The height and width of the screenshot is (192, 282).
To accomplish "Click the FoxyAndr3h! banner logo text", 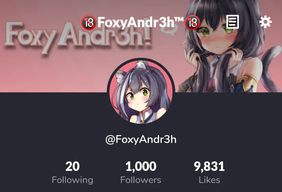I will coord(77,38).
